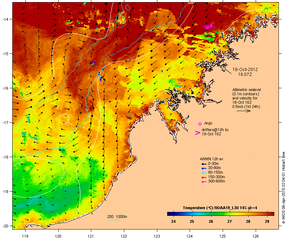
Task: Click the 'drifters@12h to' legend label
Action: [215, 130]
